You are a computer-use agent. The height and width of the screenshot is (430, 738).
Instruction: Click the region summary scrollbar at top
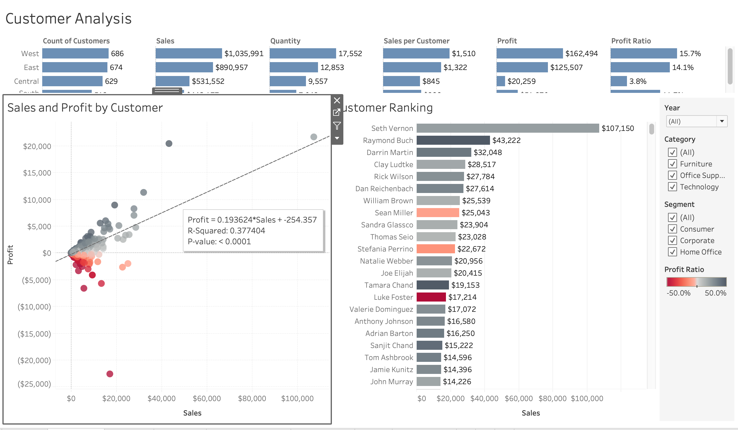point(730,66)
